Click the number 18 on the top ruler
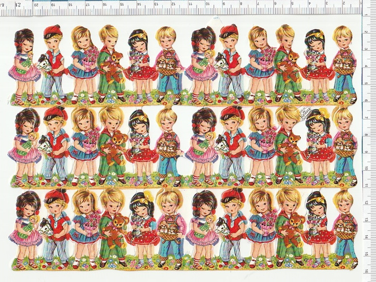Image resolution: width=376 pixels, height=282 pixels. [70, 5]
